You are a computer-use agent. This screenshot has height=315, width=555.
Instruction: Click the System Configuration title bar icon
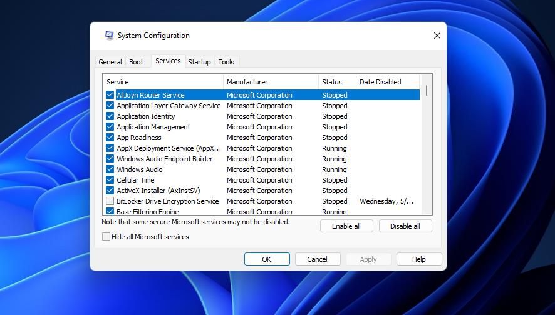(x=109, y=36)
